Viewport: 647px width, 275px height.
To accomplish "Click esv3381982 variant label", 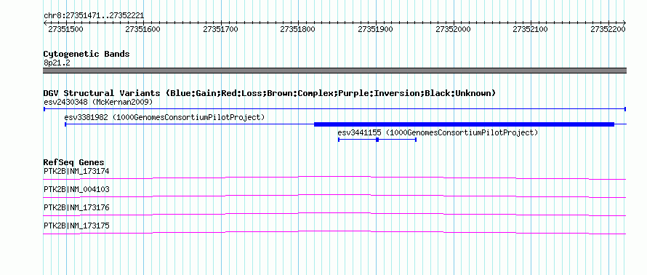I will pos(164,117).
